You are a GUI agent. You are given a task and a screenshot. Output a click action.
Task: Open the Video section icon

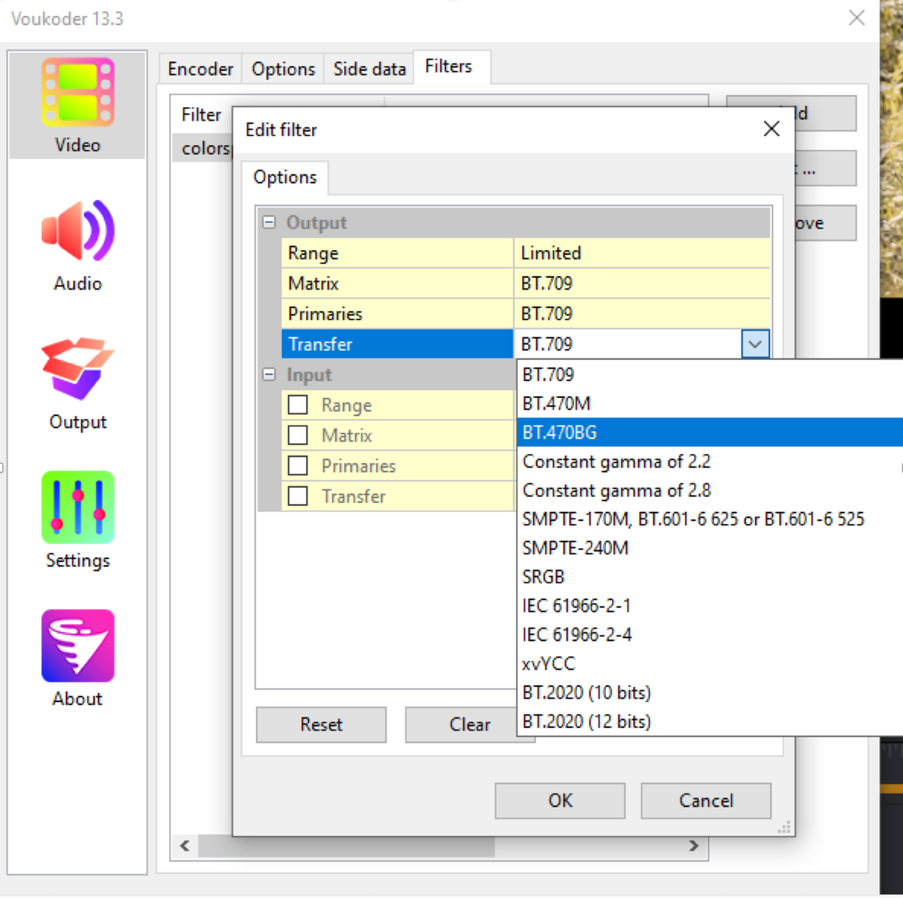78,93
